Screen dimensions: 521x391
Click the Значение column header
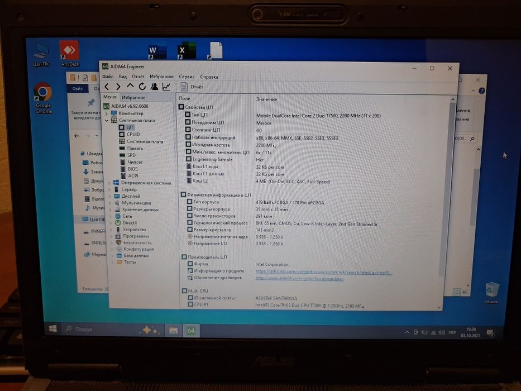(266, 99)
